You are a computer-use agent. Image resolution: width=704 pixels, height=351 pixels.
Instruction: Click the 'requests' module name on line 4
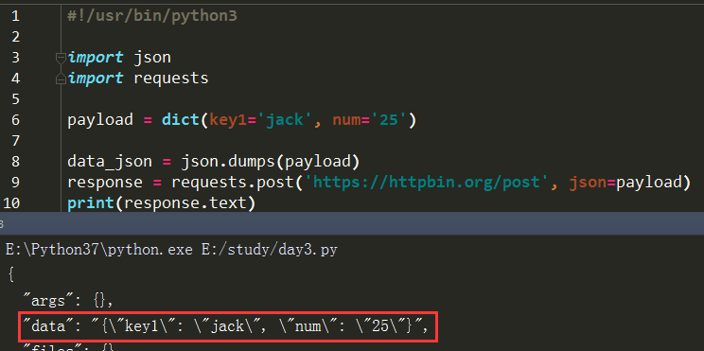pyautogui.click(x=171, y=79)
